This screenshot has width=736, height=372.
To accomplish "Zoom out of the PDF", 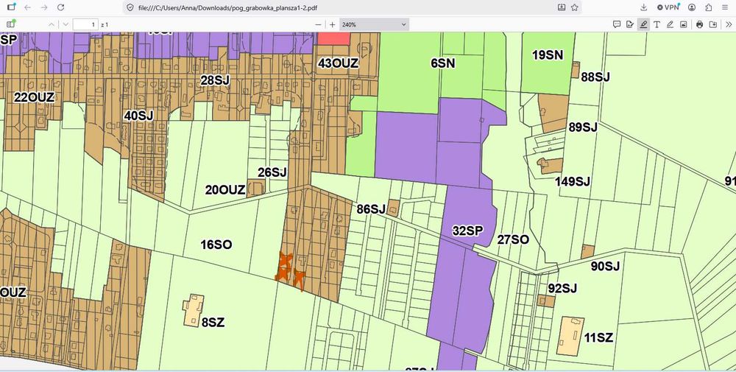I will click(x=318, y=24).
